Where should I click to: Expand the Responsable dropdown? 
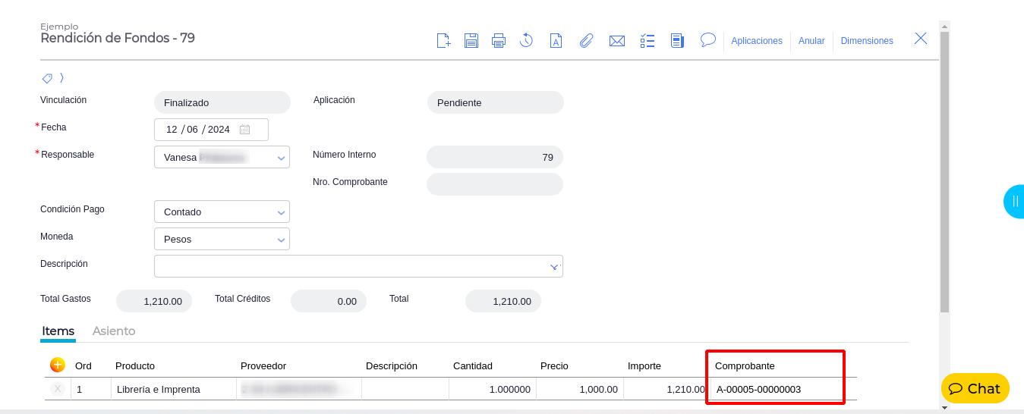pyautogui.click(x=281, y=158)
